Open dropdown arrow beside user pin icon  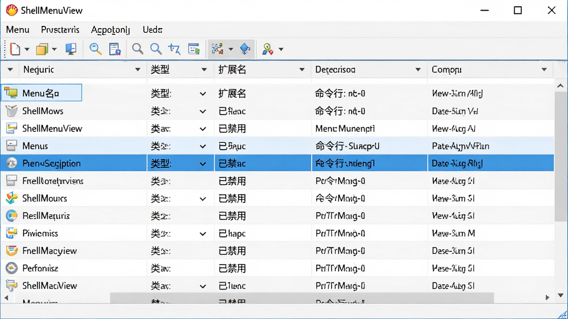pos(281,49)
